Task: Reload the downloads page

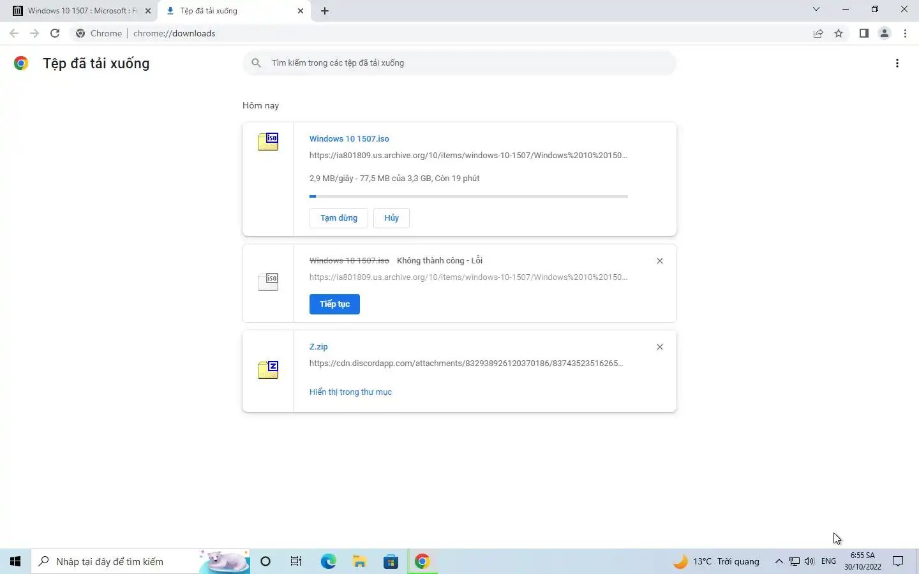Action: point(55,33)
